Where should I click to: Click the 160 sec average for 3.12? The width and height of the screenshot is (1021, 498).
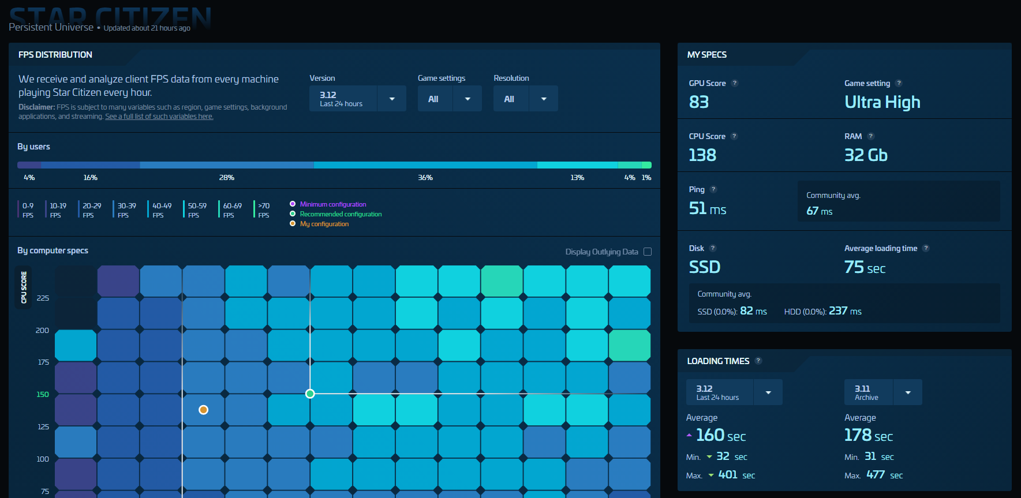(721, 435)
